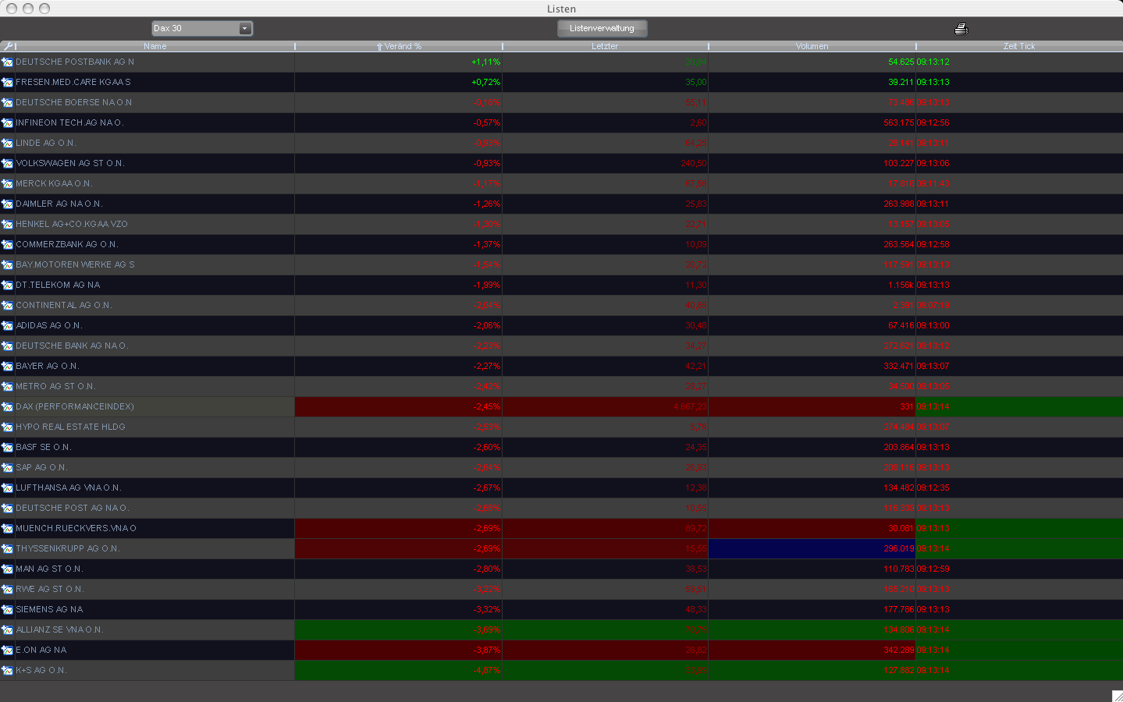Image resolution: width=1123 pixels, height=702 pixels.
Task: Select the LINDE AG O.N. row icon
Action: coord(7,143)
